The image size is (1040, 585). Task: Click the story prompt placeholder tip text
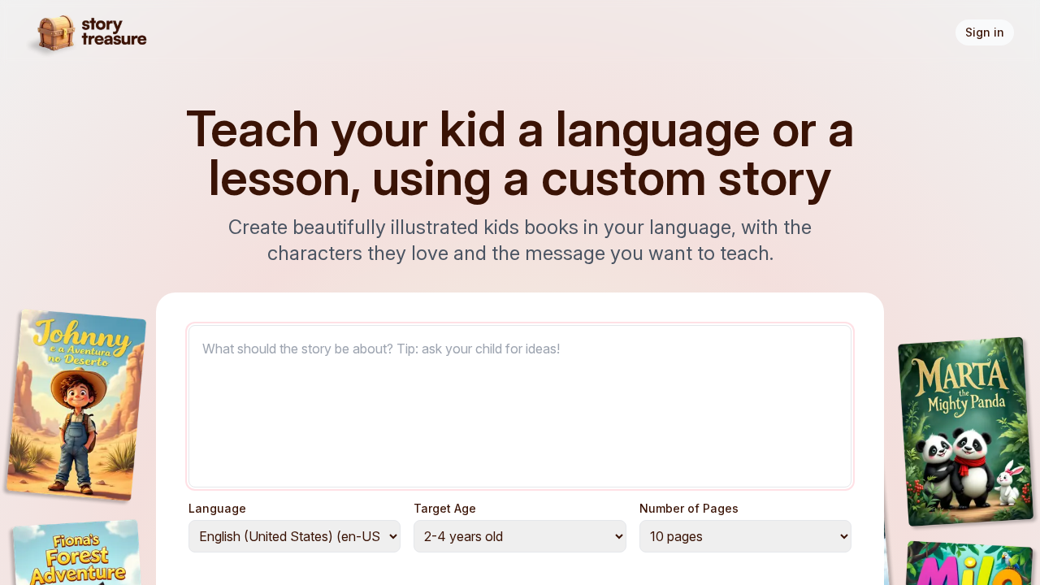380,349
